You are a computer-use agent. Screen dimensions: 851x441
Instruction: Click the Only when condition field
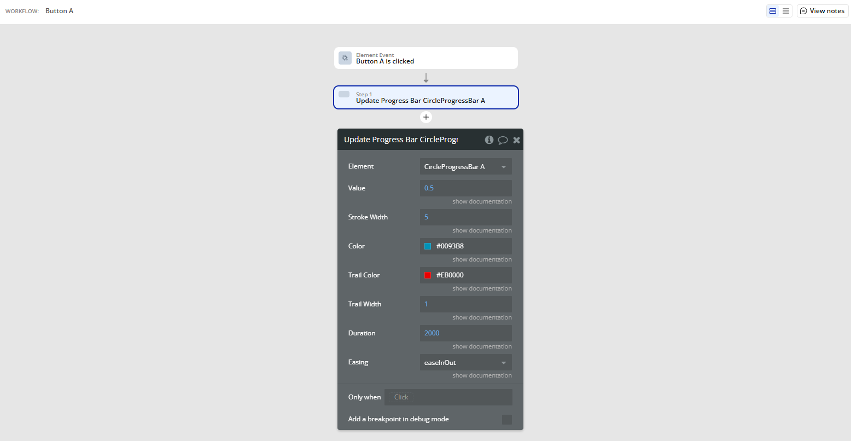click(x=448, y=397)
